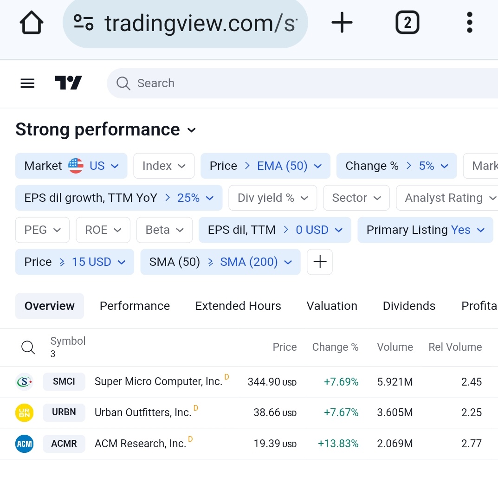
Task: Open Price above 15 USD filter
Action: click(x=75, y=262)
